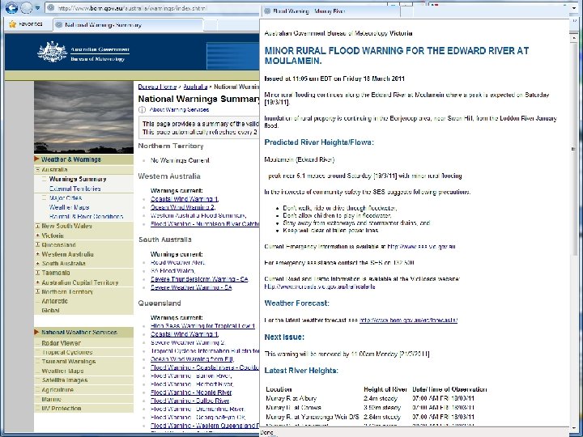
Task: Open the sidebar Weather Maps link under Australia
Action: coord(69,207)
